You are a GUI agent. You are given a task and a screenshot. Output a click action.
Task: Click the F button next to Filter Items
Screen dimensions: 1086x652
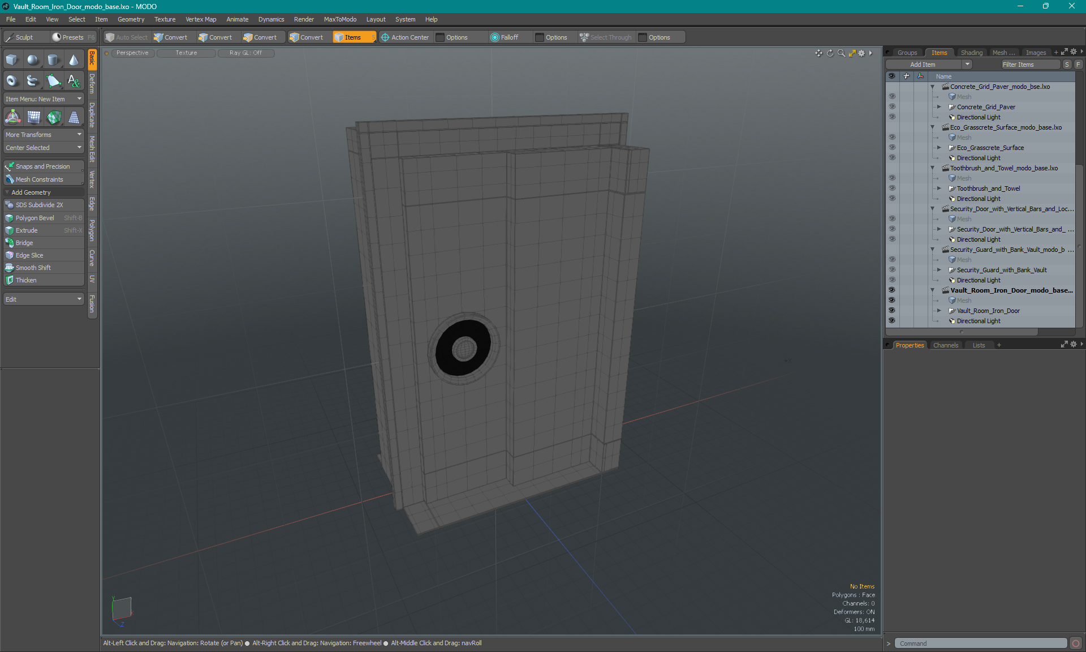point(1078,65)
